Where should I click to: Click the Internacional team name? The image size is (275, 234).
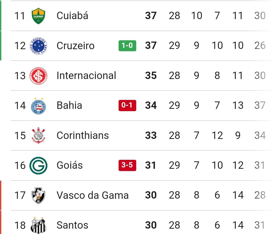86,76
